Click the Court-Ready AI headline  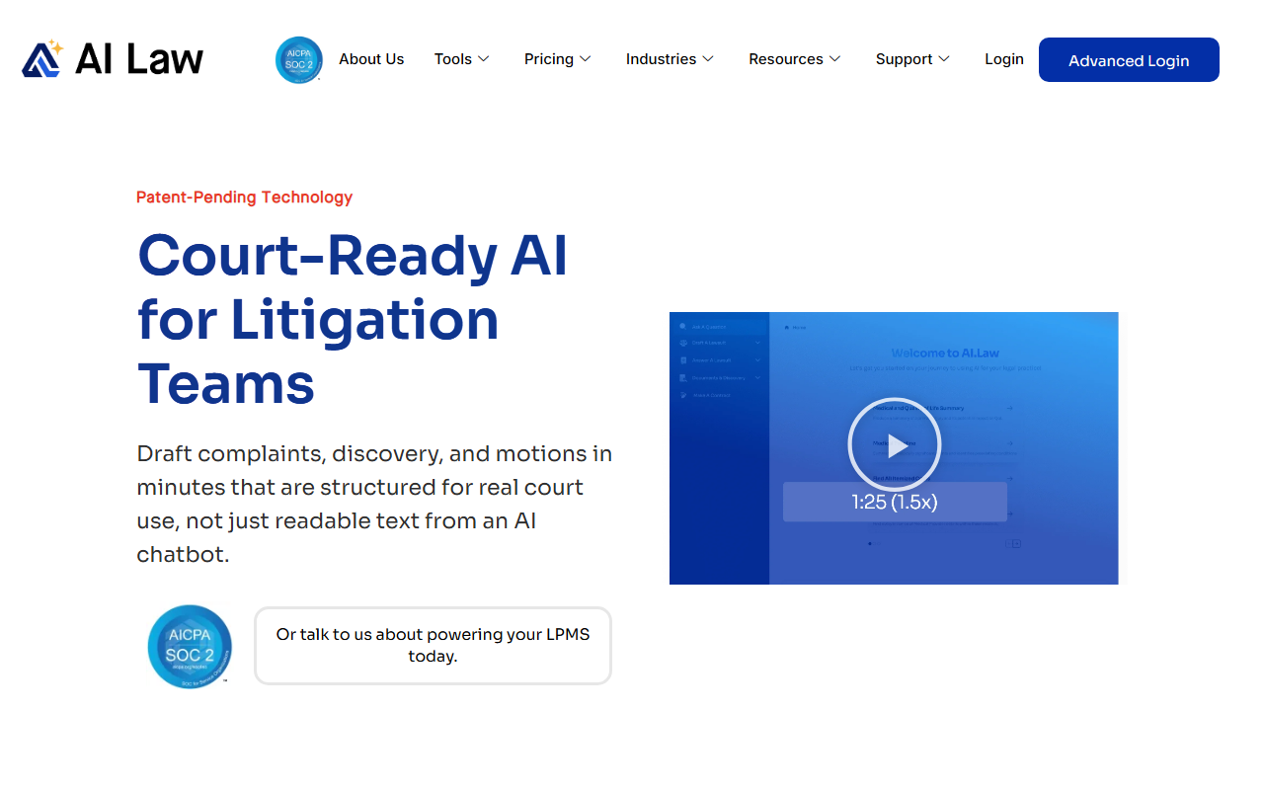(x=353, y=319)
